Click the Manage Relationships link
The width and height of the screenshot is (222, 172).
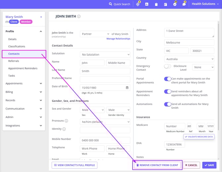(118, 39)
